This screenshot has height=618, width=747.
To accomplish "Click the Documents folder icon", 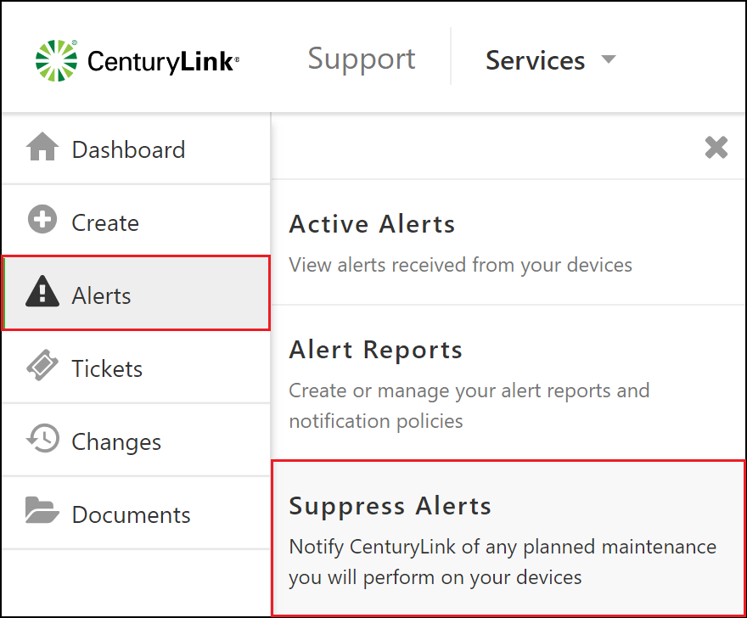I will 42,510.
